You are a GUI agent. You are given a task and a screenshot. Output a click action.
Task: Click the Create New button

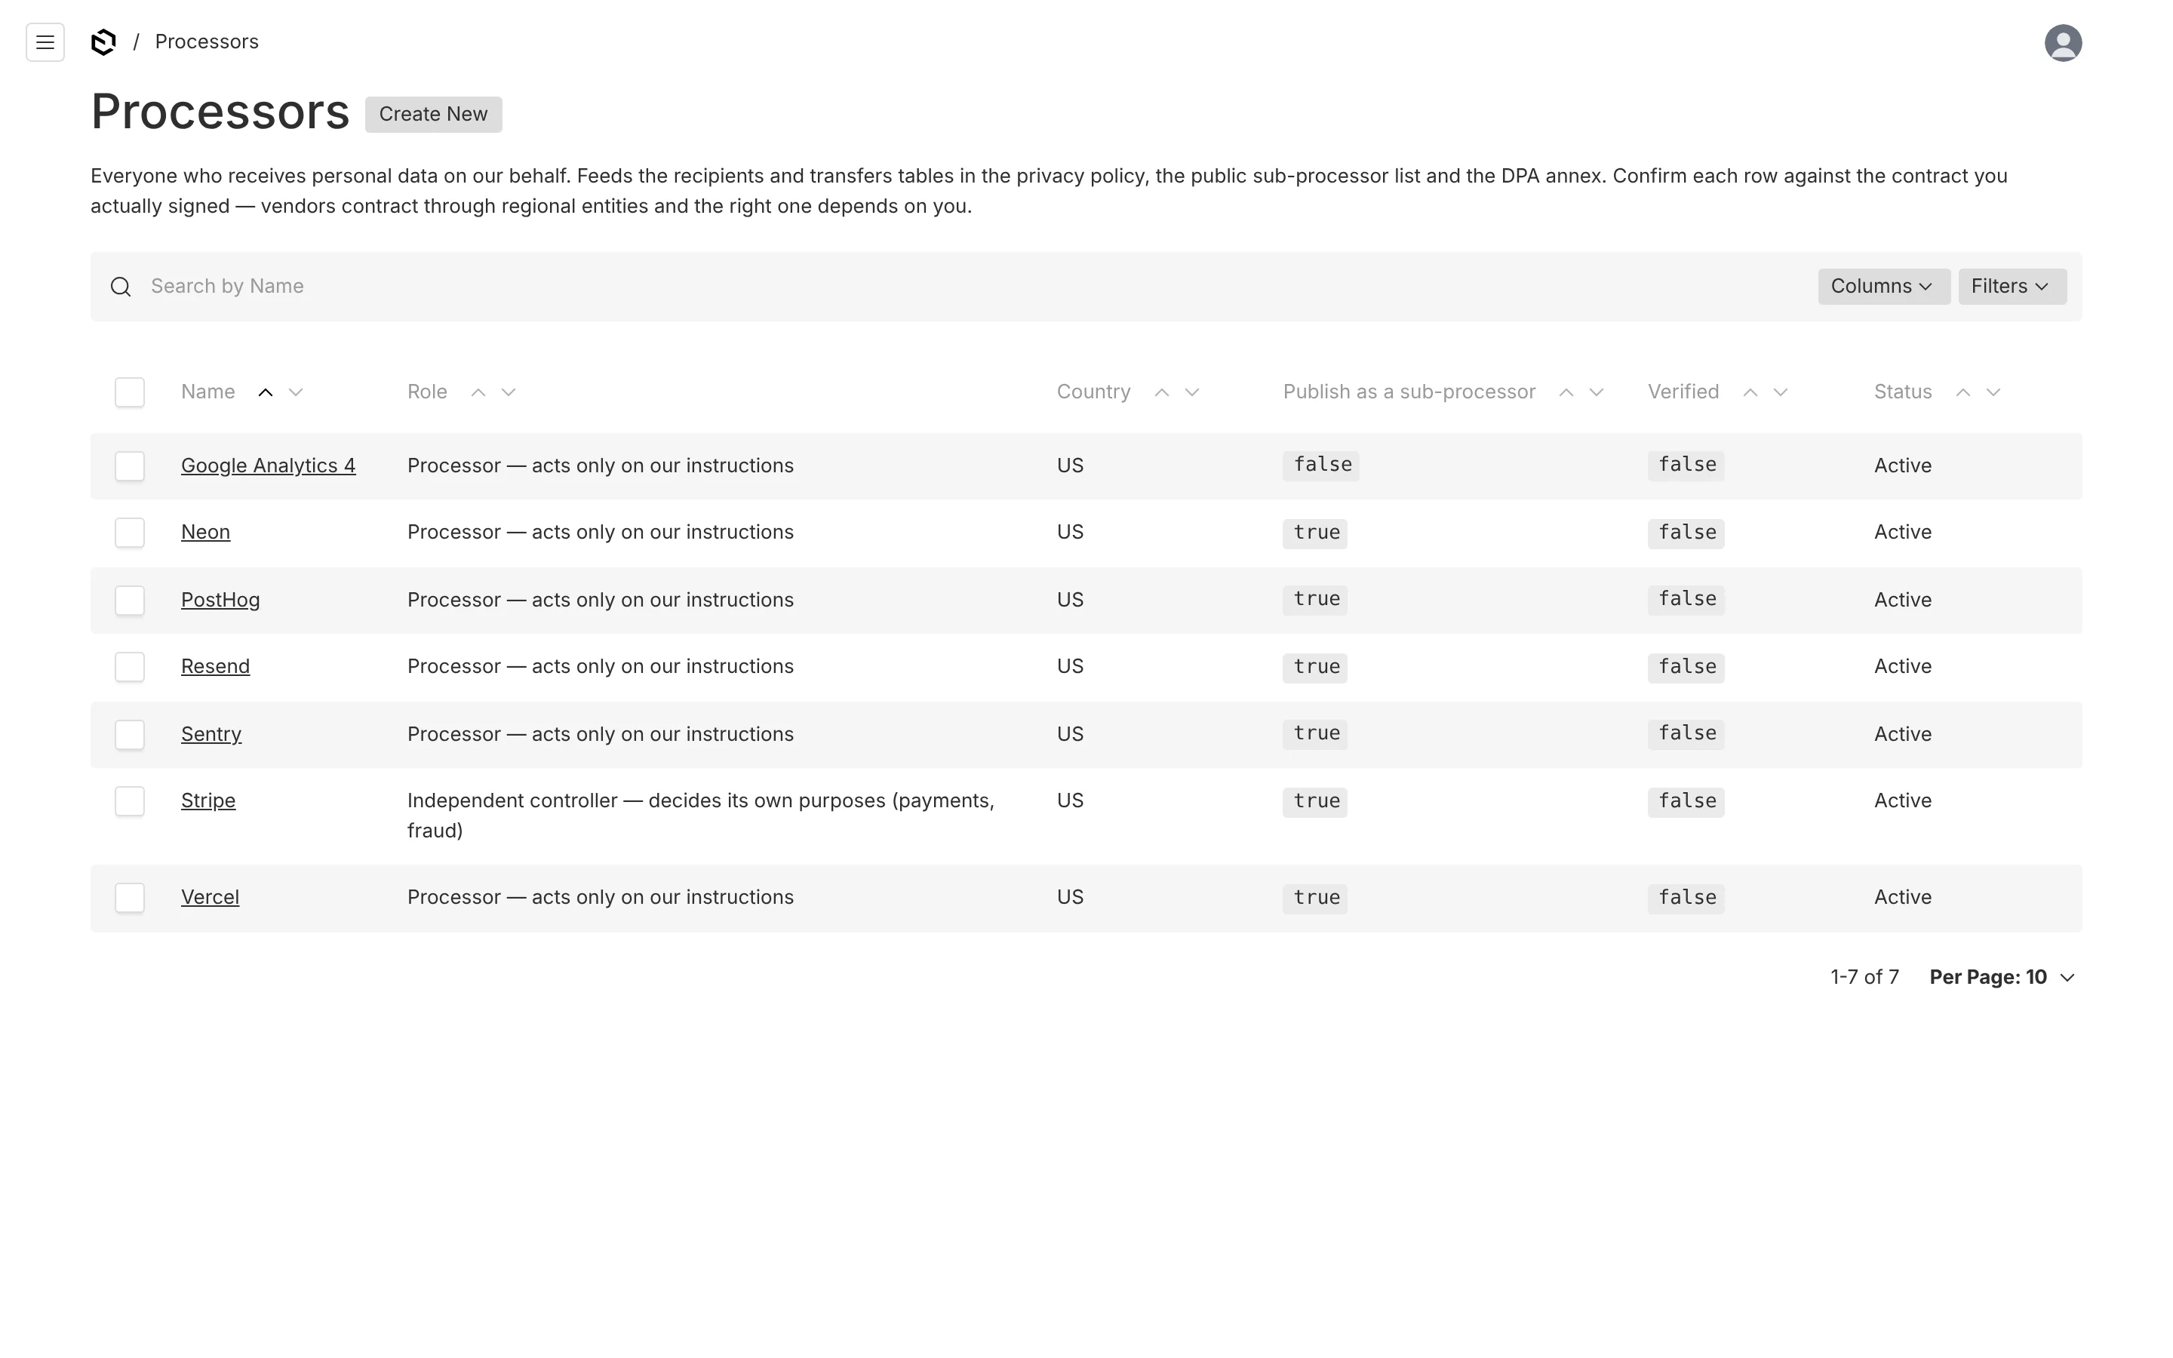433,115
